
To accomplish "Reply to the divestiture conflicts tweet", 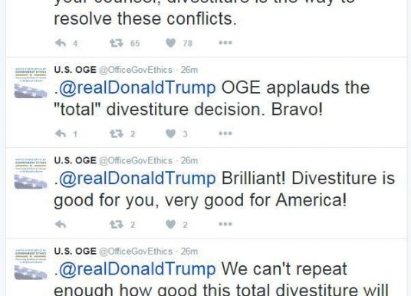I will click(x=61, y=43).
